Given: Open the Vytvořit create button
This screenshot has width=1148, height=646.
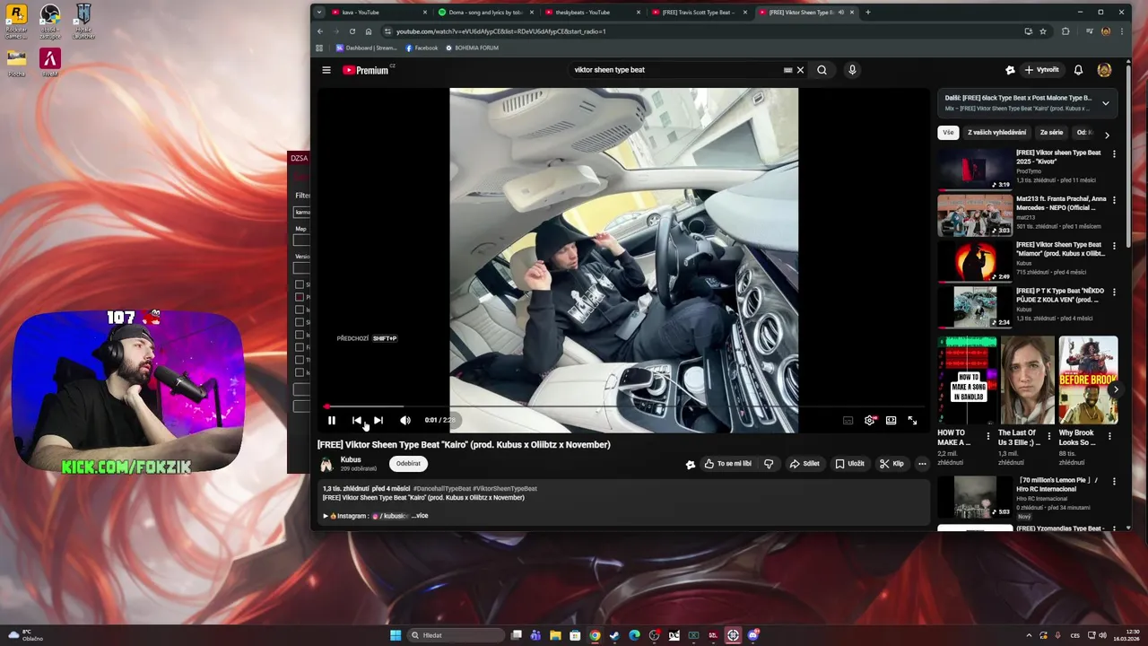Looking at the screenshot, I should pos(1041,70).
